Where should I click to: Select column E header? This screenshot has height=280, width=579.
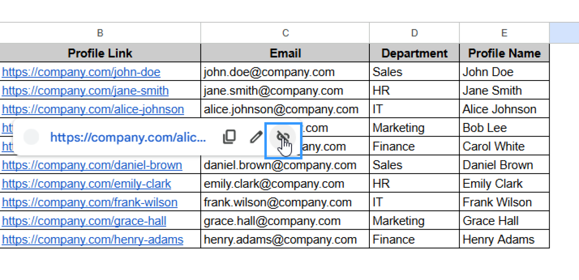click(x=504, y=33)
